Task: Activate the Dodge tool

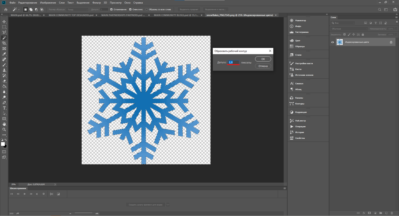Action: point(4,97)
